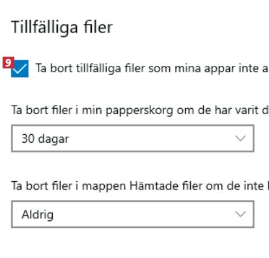269x258 pixels.
Task: Click the word 'Tillfälliga' in the page title
Action: tap(44, 28)
